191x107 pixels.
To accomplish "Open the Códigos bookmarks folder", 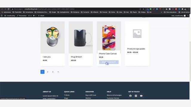I will (142, 12).
